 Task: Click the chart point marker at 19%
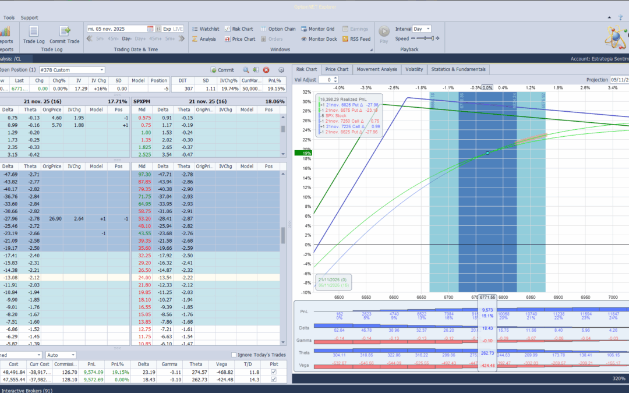click(x=487, y=153)
